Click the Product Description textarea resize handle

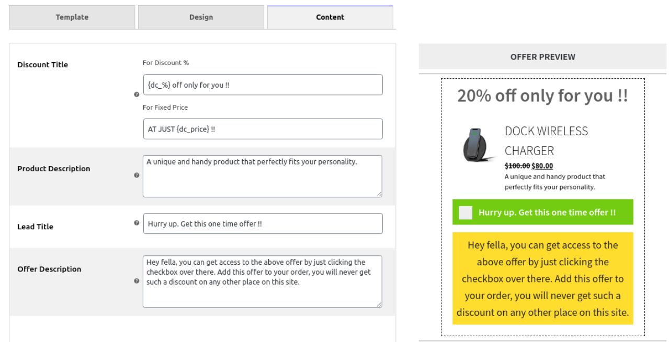[x=379, y=194]
